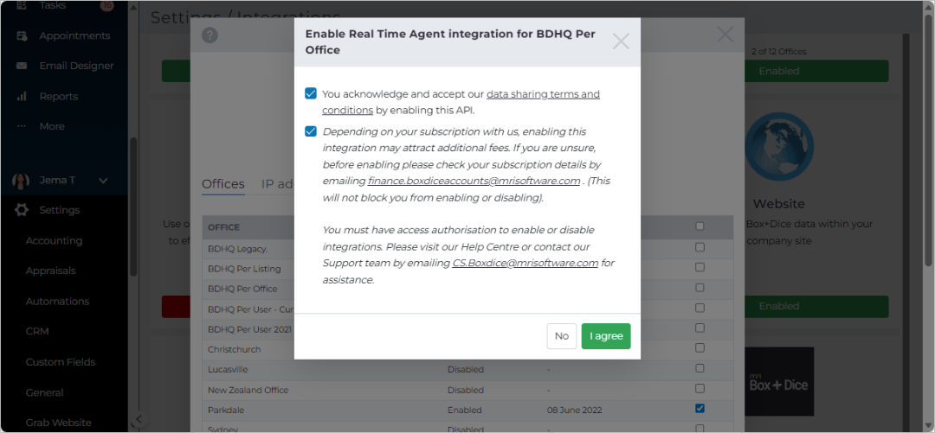Click the Reports bar chart icon
935x433 pixels.
[x=22, y=96]
